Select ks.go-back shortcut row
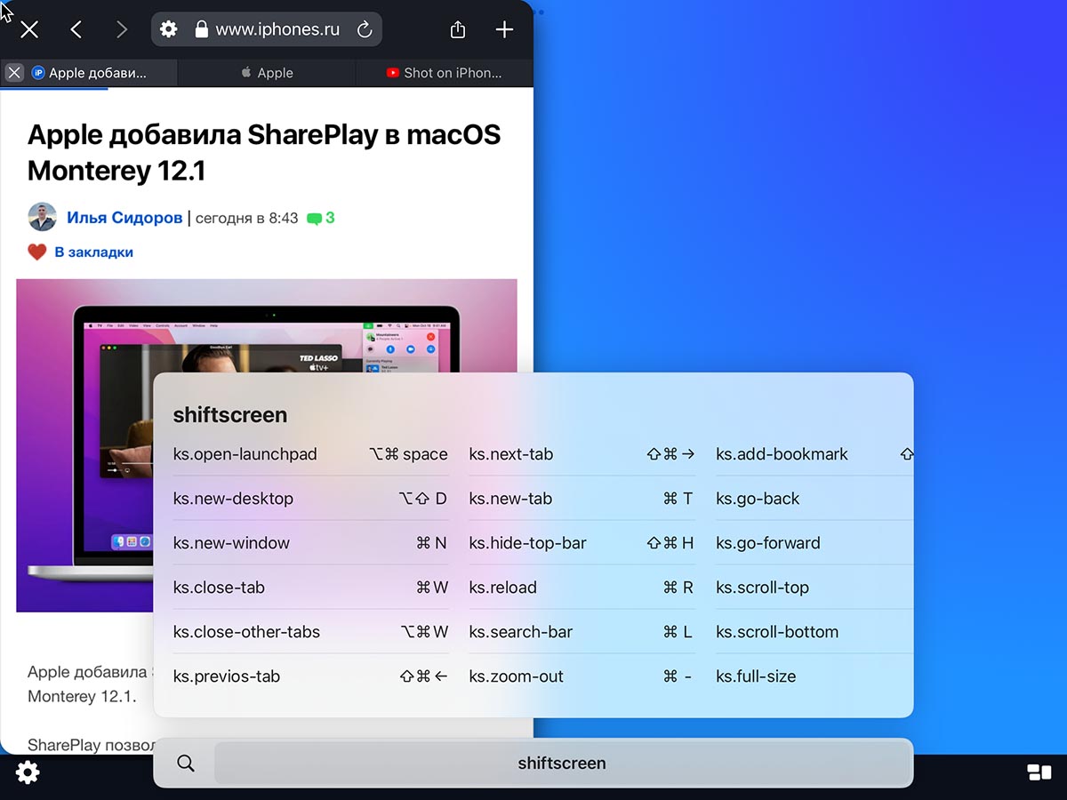The image size is (1067, 800). coord(814,499)
